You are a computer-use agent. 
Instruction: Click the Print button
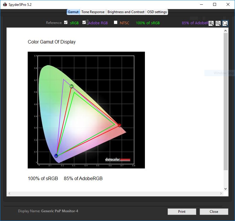[x=182, y=212]
